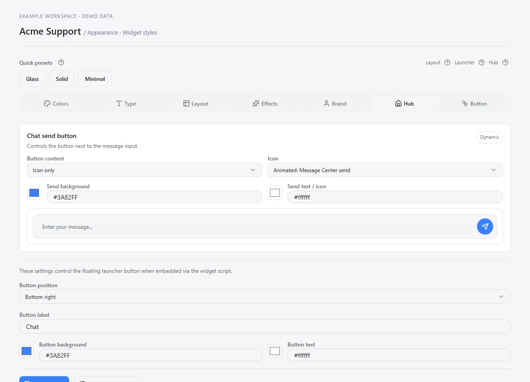
Task: Select the Hub tab
Action: [x=405, y=103]
